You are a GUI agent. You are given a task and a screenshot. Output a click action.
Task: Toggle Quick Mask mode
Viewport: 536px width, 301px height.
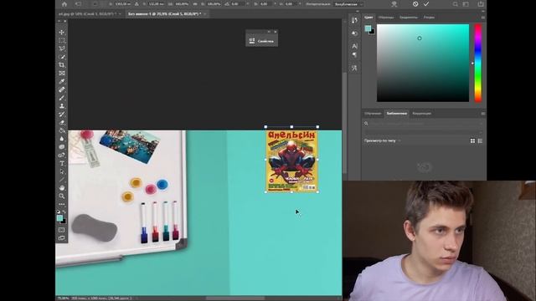click(61, 230)
